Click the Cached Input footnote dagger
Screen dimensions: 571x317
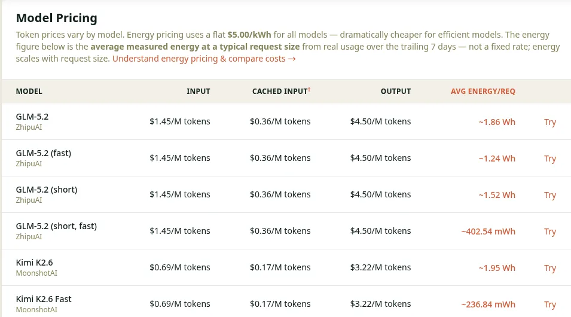tap(309, 89)
